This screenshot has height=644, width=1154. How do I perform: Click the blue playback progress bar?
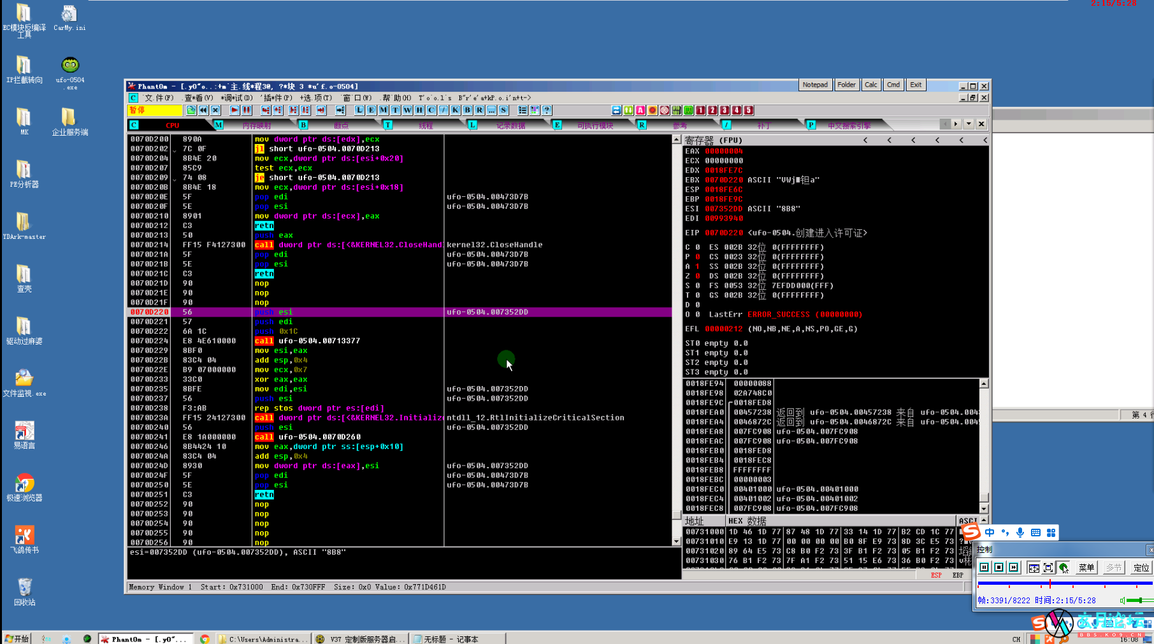point(1065,583)
